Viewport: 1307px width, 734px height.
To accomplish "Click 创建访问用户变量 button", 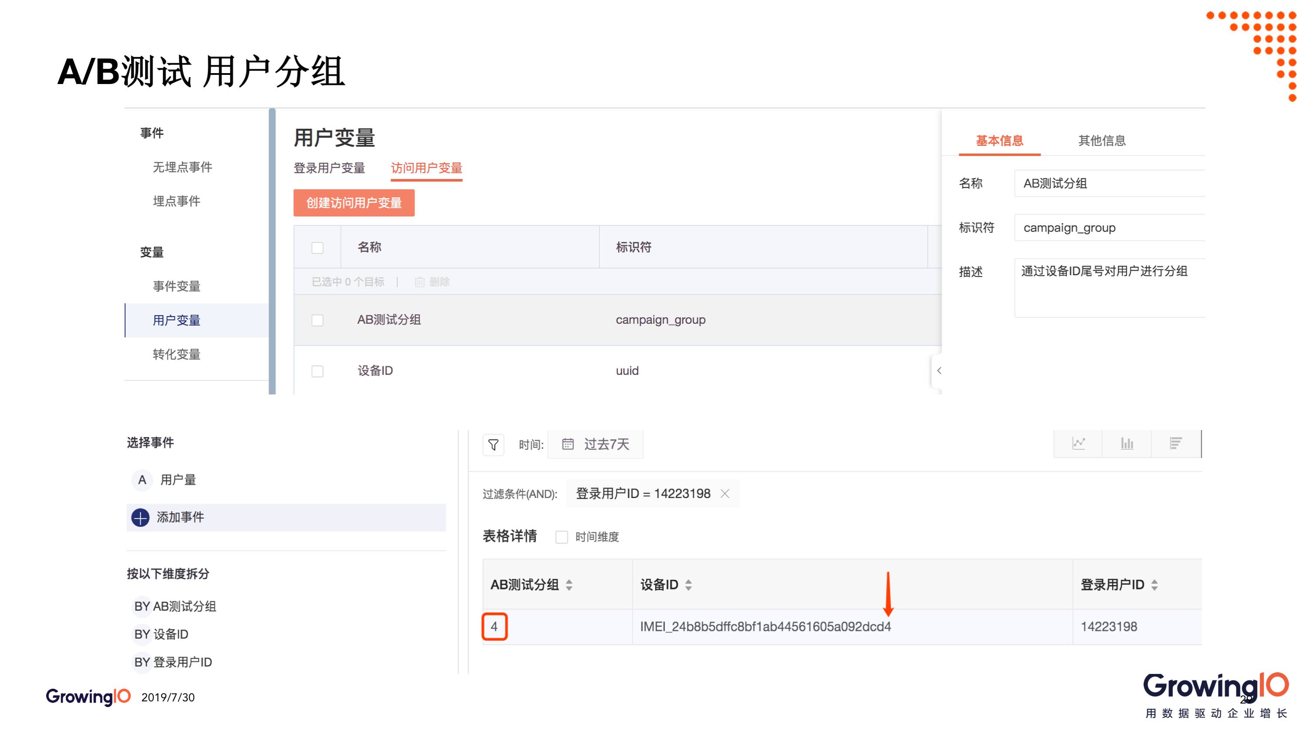I will tap(354, 203).
